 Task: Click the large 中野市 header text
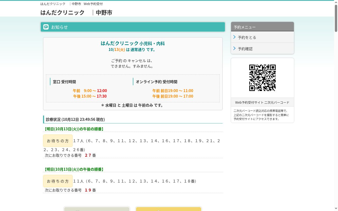pos(104,12)
